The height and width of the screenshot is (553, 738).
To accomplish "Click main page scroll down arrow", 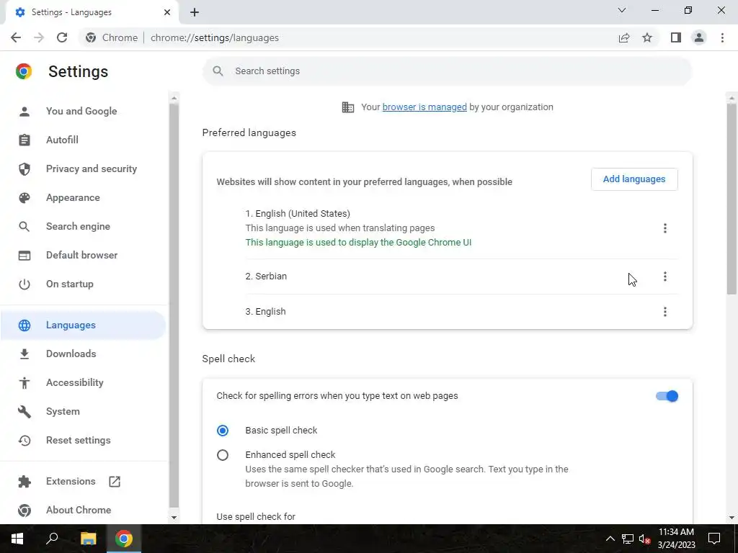I will [x=732, y=518].
